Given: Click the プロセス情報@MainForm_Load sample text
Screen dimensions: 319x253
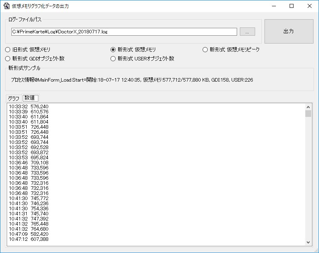Looking at the screenshot, I should [132, 80].
